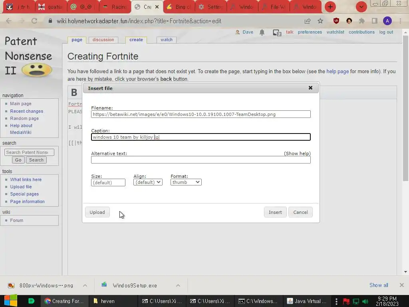Open Random page link
Image resolution: width=409 pixels, height=307 pixels.
tap(24, 118)
